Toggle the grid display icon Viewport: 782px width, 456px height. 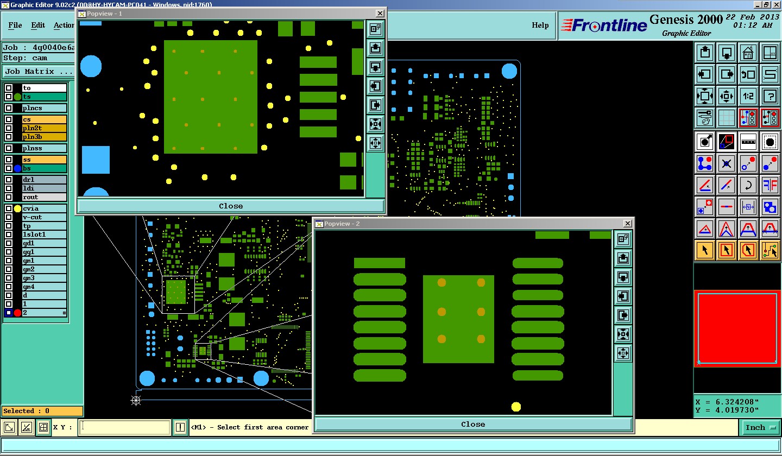727,117
